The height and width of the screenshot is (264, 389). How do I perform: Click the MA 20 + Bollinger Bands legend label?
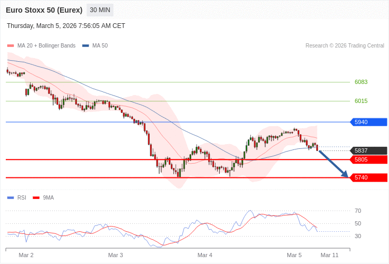46,46
